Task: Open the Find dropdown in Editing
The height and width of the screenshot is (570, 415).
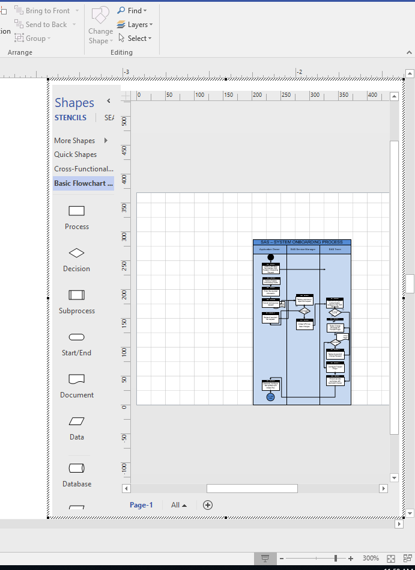Action: (145, 11)
